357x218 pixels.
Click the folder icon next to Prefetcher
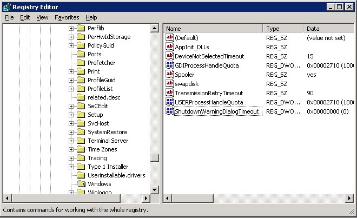[x=81, y=63]
